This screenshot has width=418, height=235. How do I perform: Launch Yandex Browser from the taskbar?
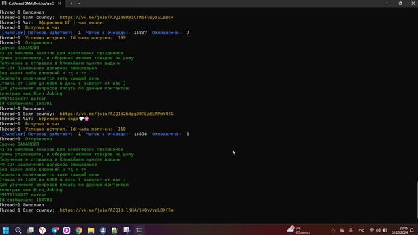[42, 230]
